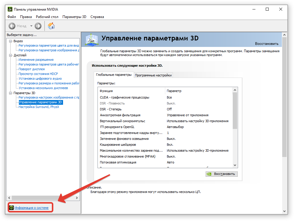Click the Функция column header

coord(131,91)
